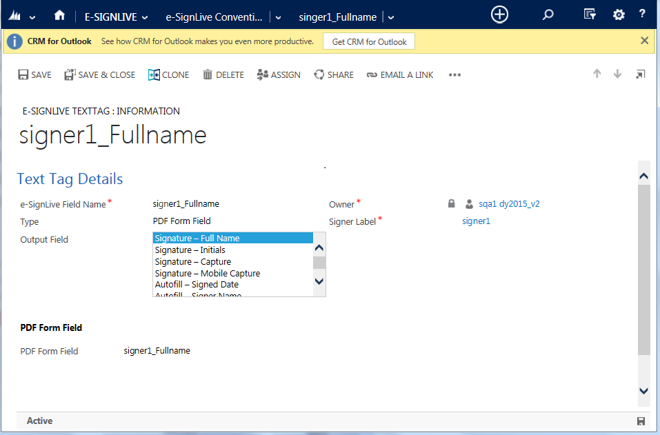Open the Help question mark icon
This screenshot has height=435, width=660.
point(642,14)
